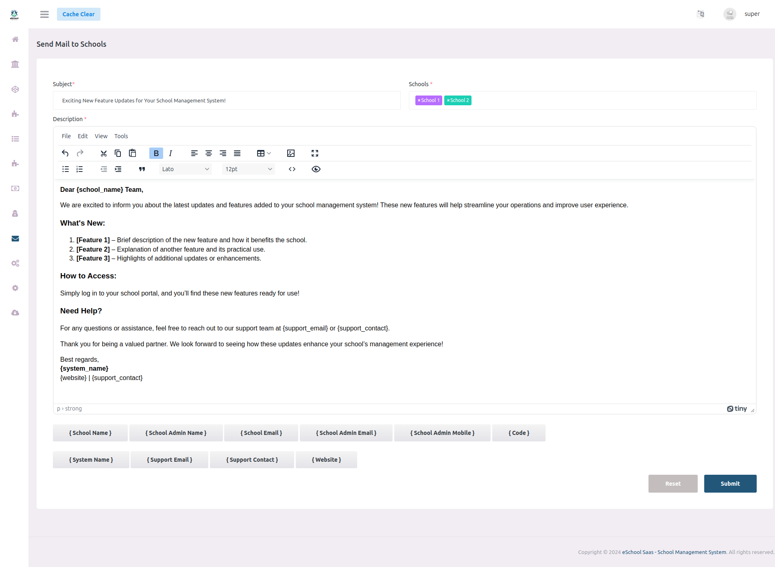
Task: Show the email preview with the eye icon
Action: tap(316, 169)
